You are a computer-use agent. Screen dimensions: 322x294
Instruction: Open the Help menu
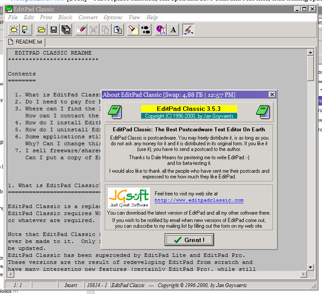click(152, 17)
